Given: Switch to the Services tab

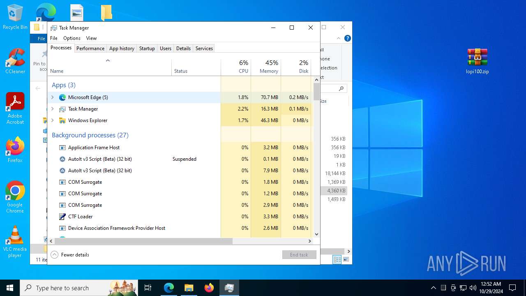Looking at the screenshot, I should 204,49.
